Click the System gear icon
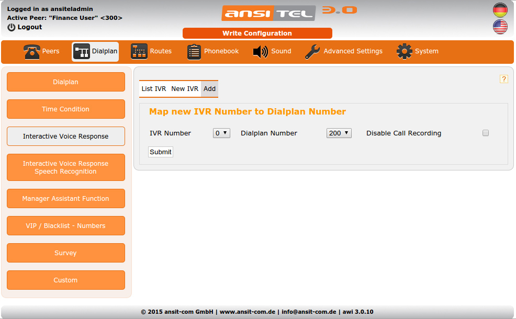The height and width of the screenshot is (319, 516). (x=405, y=52)
